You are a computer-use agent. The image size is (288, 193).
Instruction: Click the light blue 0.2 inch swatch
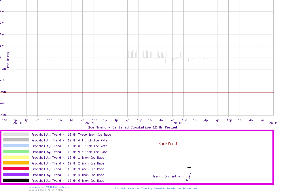tap(16, 146)
